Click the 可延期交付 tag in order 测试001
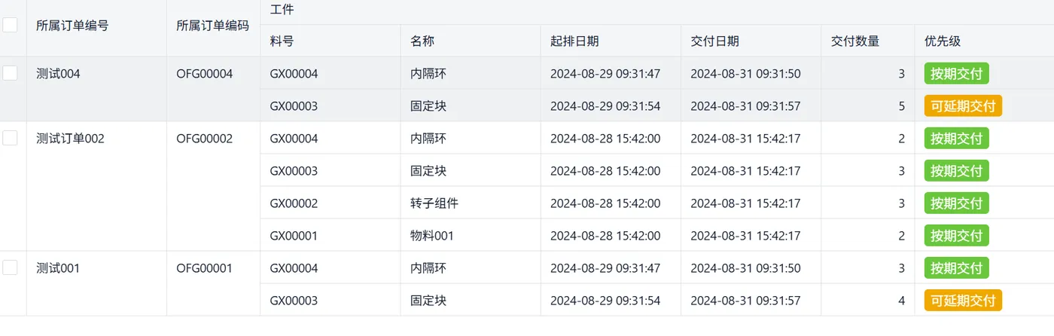The width and height of the screenshot is (1054, 336). (x=963, y=301)
